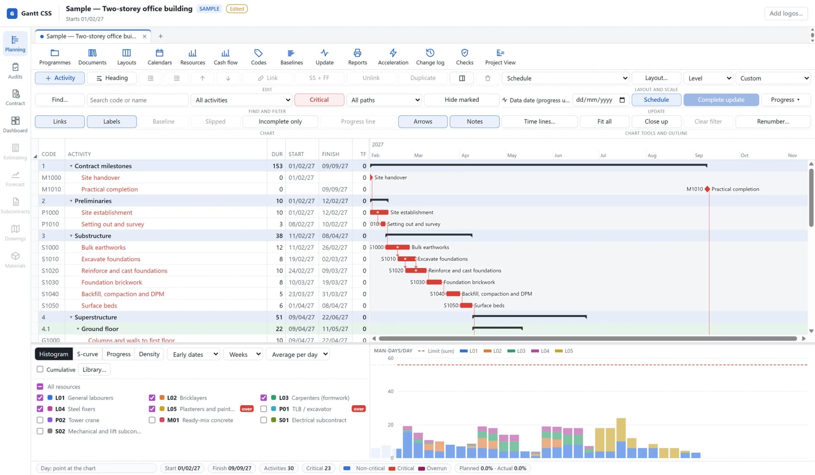The width and height of the screenshot is (815, 475).
Task: Open the resource Library button
Action: tap(94, 369)
